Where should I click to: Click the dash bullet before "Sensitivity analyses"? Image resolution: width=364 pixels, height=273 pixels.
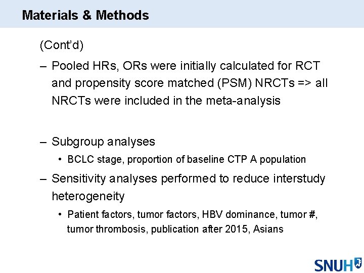click(x=43, y=178)
